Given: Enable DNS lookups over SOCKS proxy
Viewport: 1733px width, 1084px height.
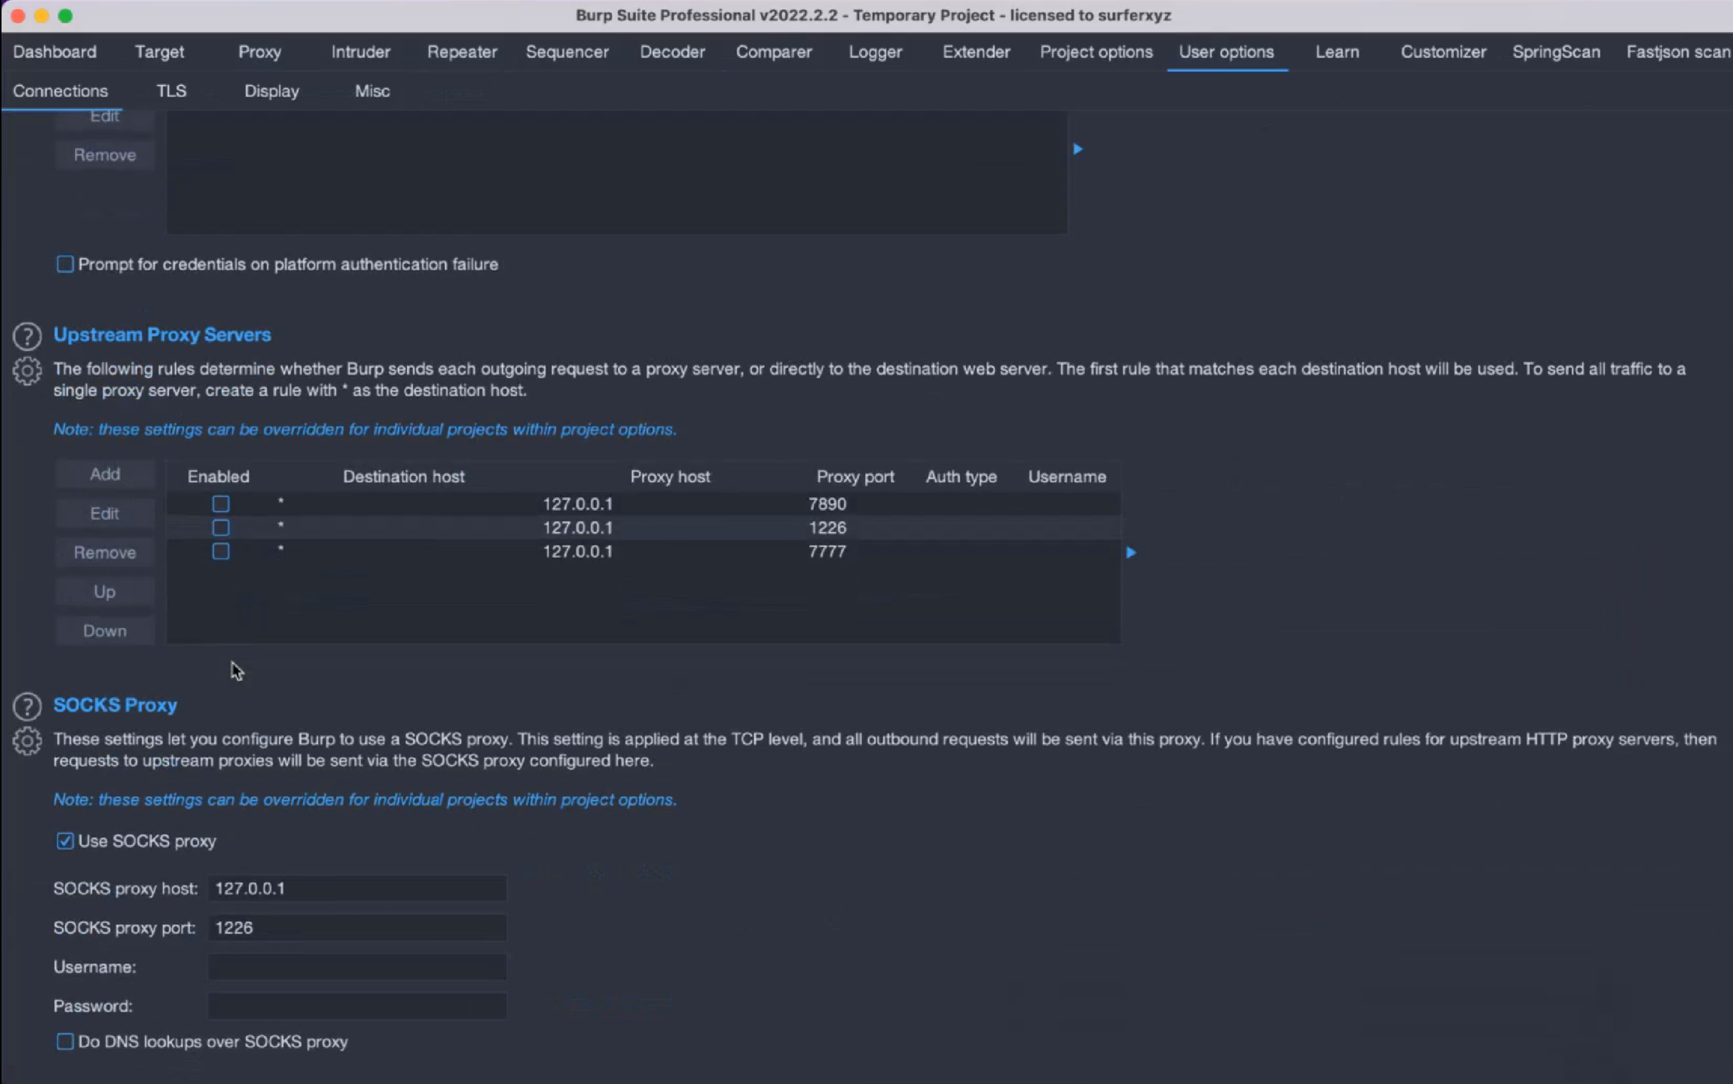Looking at the screenshot, I should click(x=64, y=1041).
